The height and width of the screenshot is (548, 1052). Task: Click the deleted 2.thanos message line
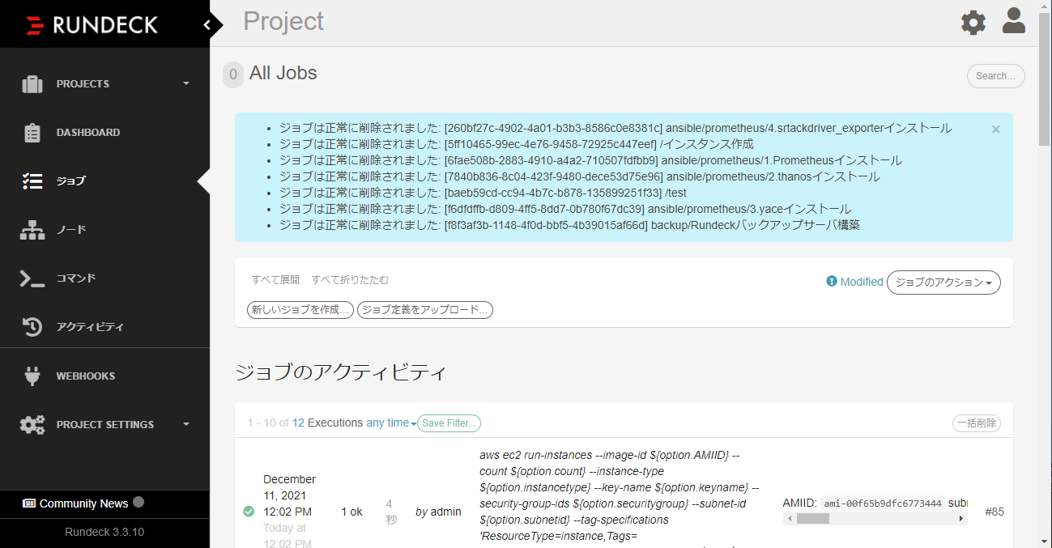580,176
